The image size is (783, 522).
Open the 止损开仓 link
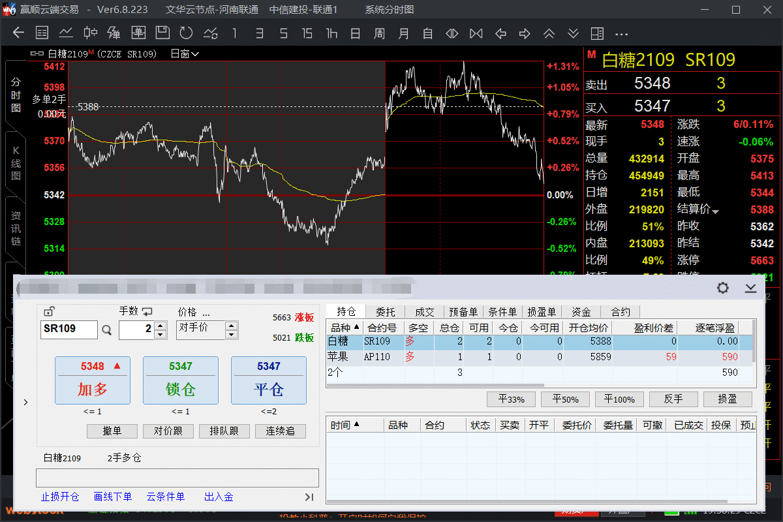pyautogui.click(x=60, y=497)
